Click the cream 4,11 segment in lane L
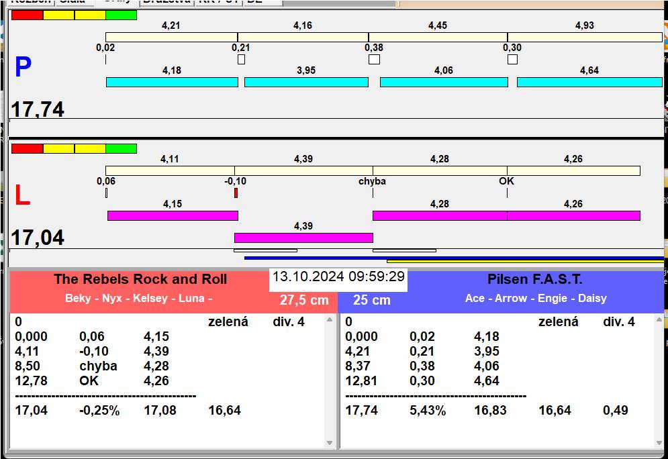The width and height of the screenshot is (668, 459). (x=170, y=170)
